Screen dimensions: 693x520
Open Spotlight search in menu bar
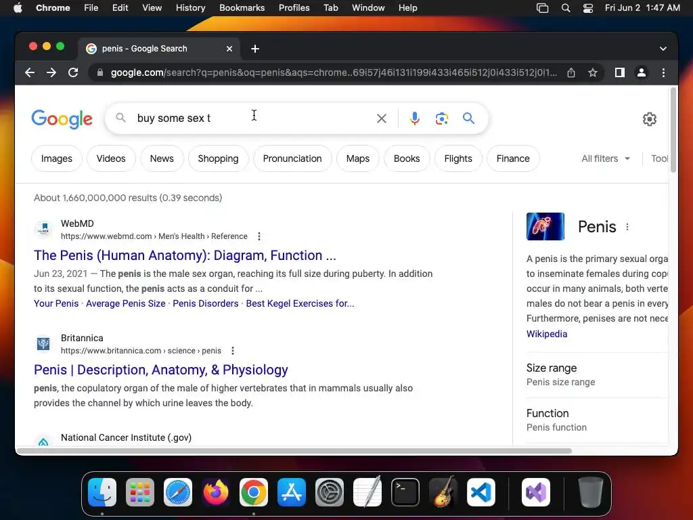[566, 8]
